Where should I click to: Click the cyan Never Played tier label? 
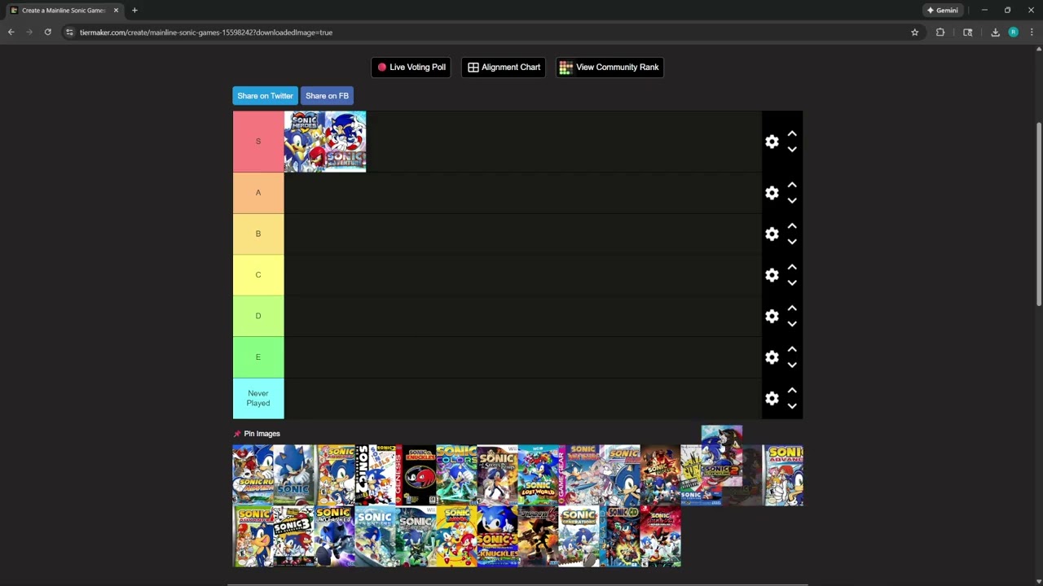click(x=258, y=399)
